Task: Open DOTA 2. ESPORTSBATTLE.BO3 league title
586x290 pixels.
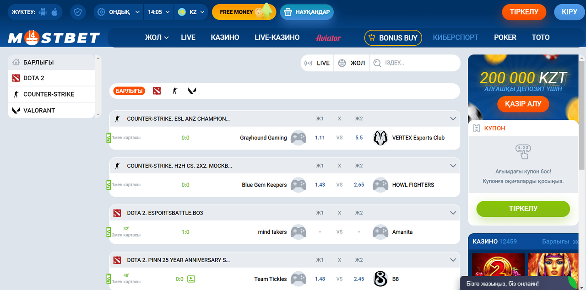Action: 165,213
